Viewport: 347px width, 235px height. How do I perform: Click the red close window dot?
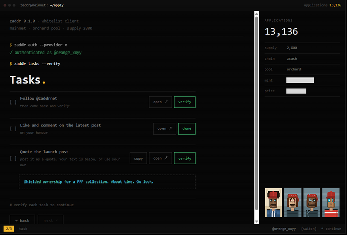pyautogui.click(x=5, y=5)
